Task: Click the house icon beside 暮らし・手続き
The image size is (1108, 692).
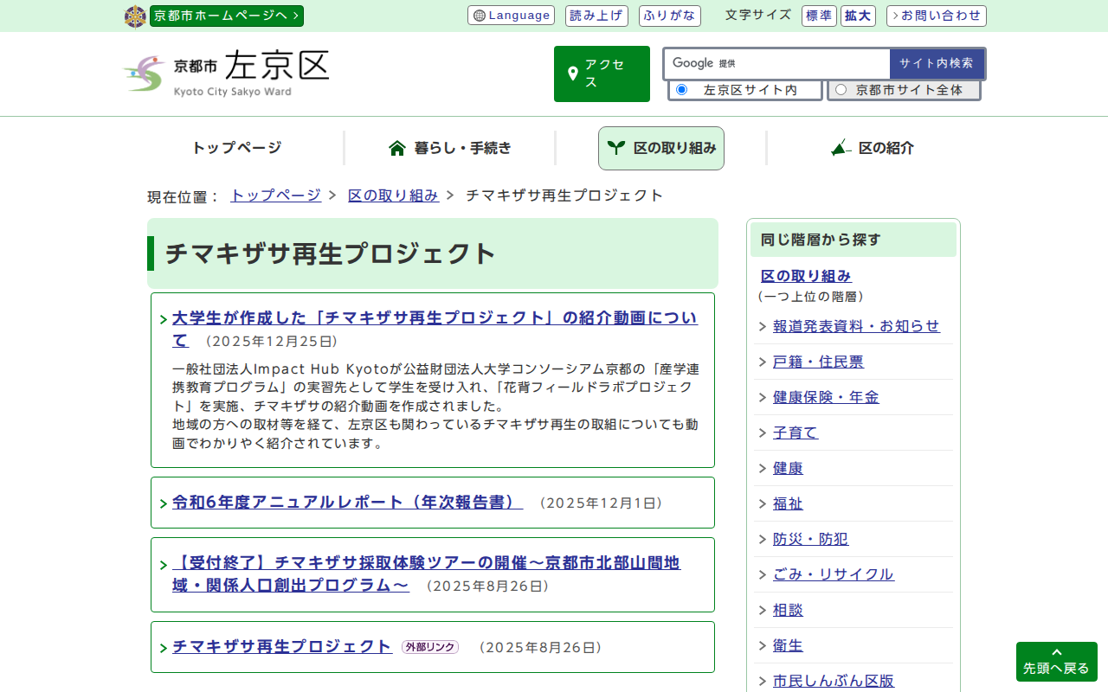Action: pos(397,148)
